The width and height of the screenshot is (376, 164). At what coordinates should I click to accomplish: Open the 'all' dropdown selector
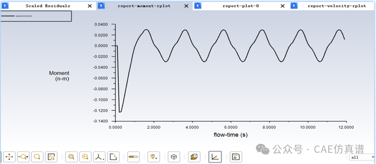tap(362, 157)
